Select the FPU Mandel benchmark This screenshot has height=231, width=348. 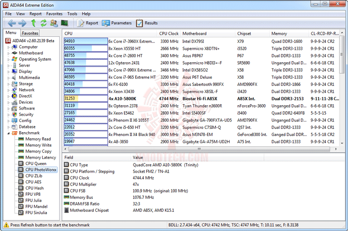click(x=36, y=206)
